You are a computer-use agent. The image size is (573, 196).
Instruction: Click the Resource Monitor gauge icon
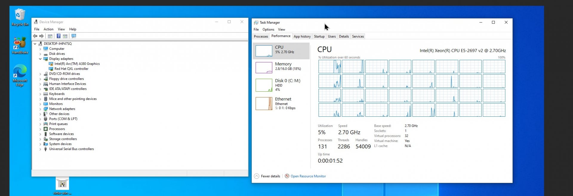[x=287, y=176]
